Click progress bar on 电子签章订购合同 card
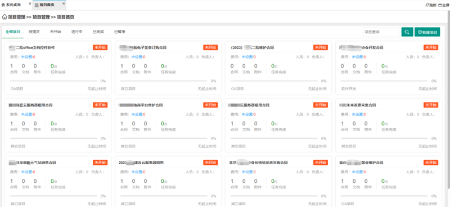The height and width of the screenshot is (207, 450). pyautogui.click(x=164, y=81)
